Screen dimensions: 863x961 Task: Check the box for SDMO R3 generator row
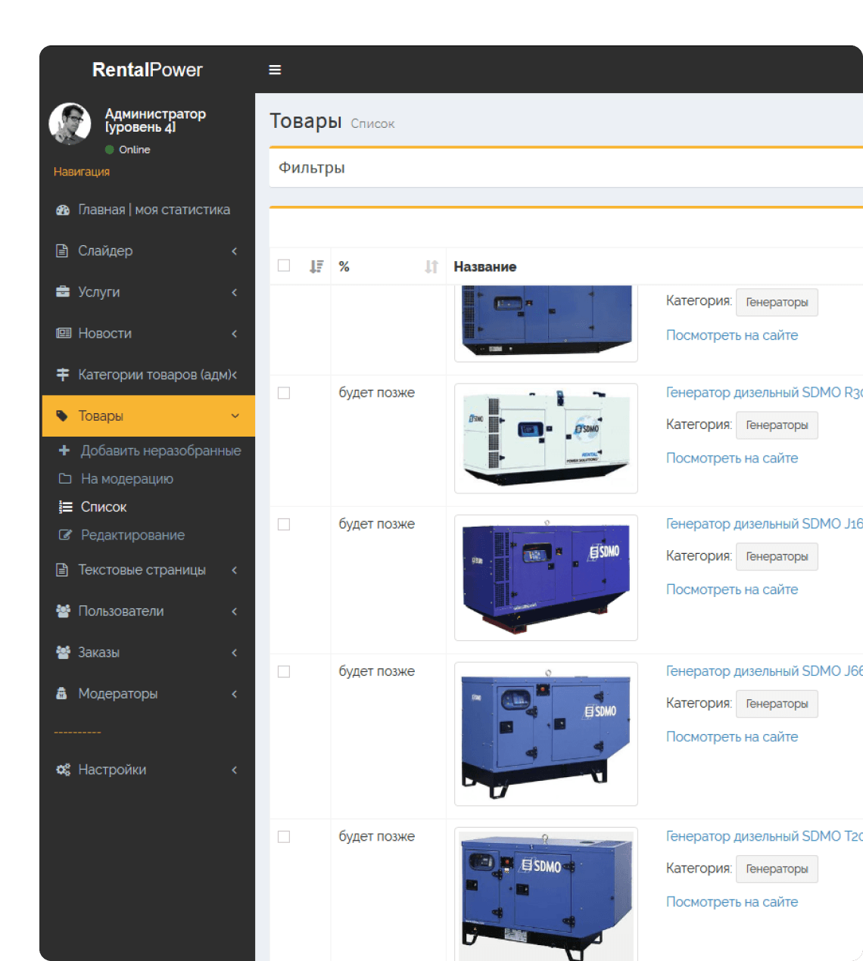pos(284,393)
